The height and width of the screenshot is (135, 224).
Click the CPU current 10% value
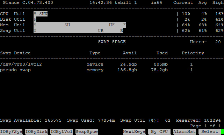click(186, 14)
